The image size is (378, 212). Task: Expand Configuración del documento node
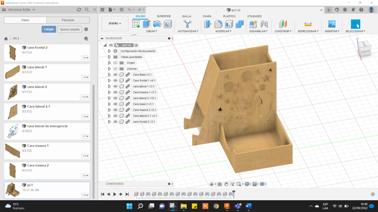click(109, 51)
